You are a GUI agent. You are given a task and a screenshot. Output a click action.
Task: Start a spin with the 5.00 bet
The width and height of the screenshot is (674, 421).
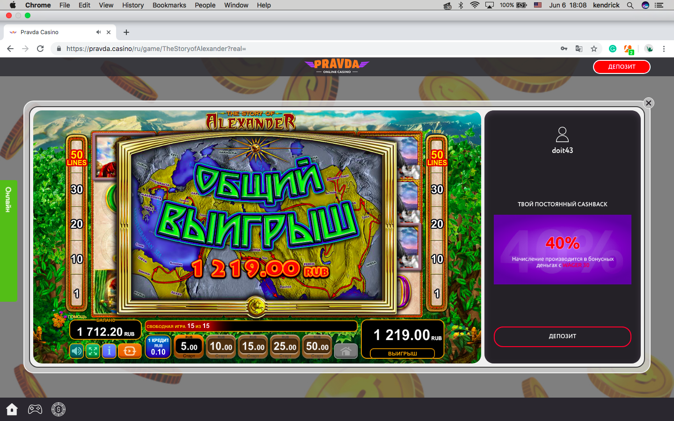coord(189,347)
